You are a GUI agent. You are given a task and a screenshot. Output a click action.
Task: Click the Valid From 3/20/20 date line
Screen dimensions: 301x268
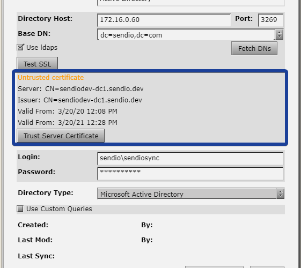(x=68, y=111)
